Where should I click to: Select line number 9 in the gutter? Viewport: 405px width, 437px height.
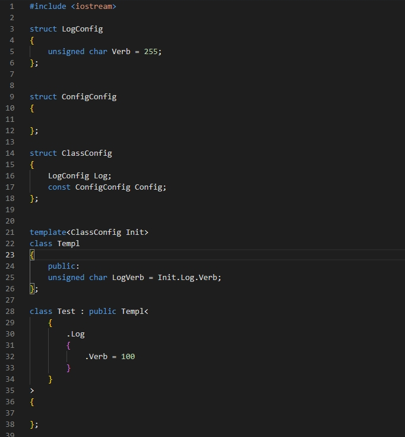(12, 96)
